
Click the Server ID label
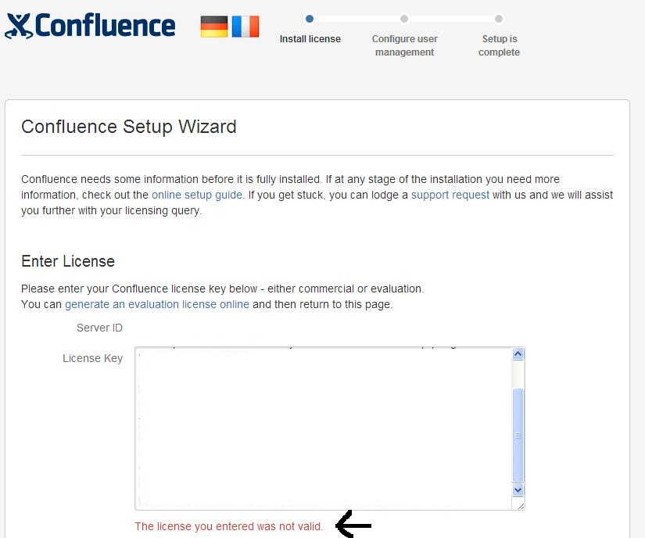(x=99, y=328)
